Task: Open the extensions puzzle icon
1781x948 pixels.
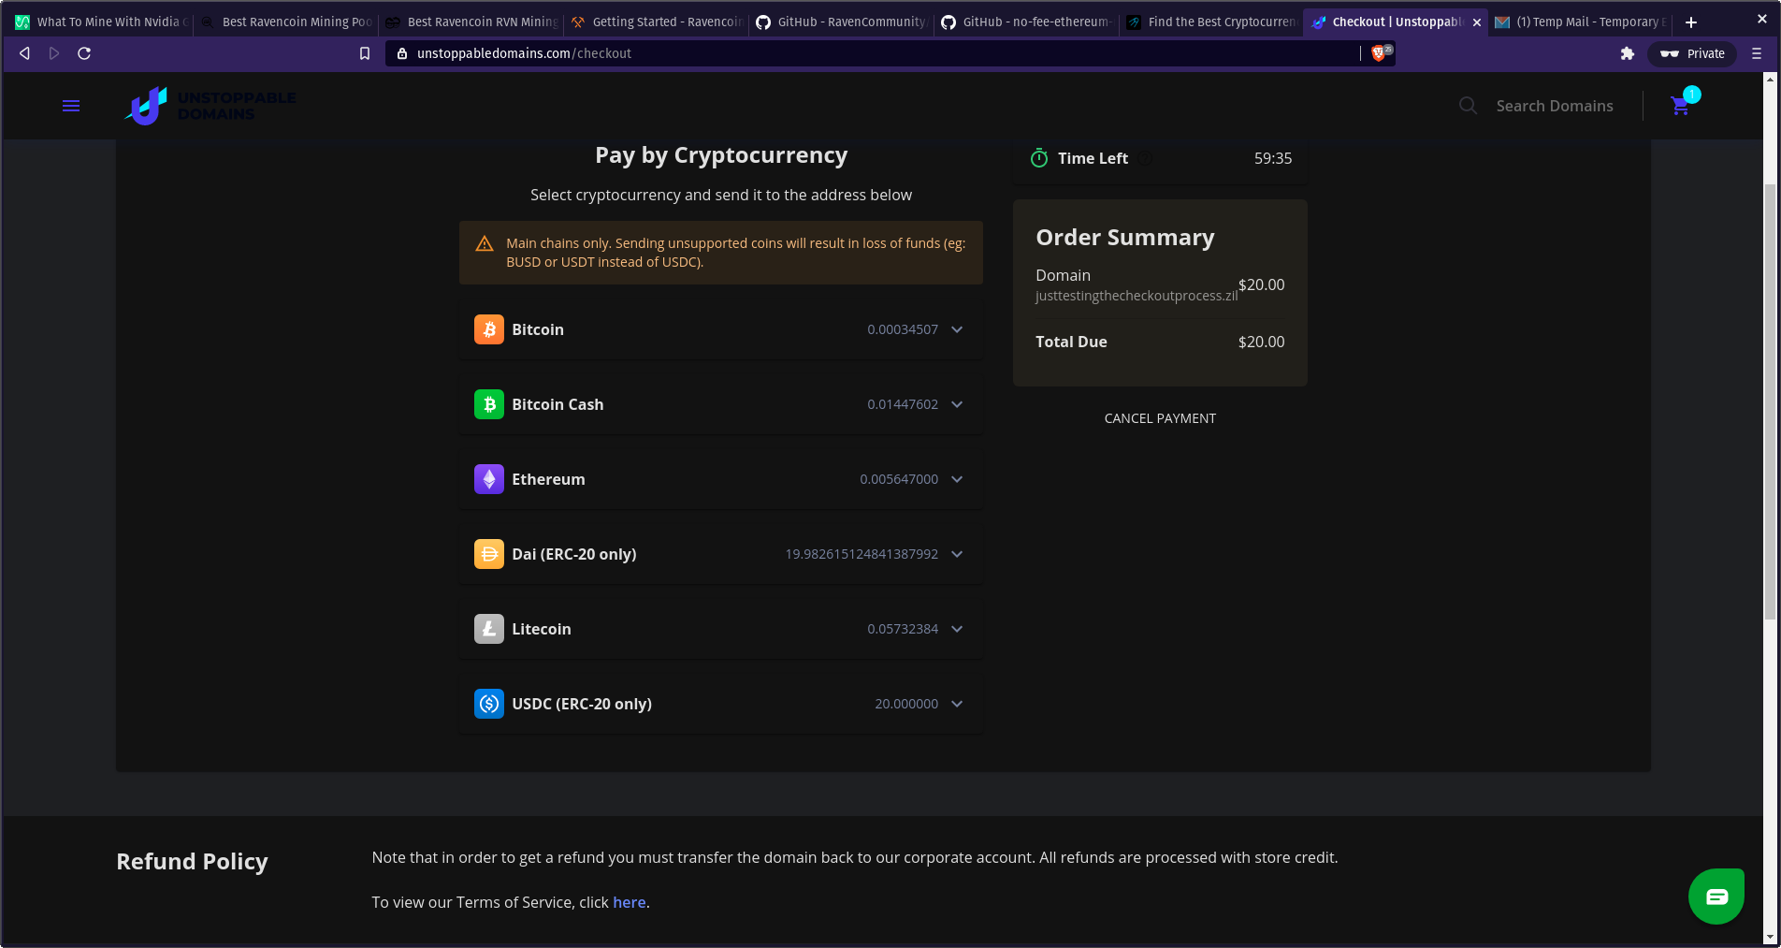Action: click(1628, 53)
